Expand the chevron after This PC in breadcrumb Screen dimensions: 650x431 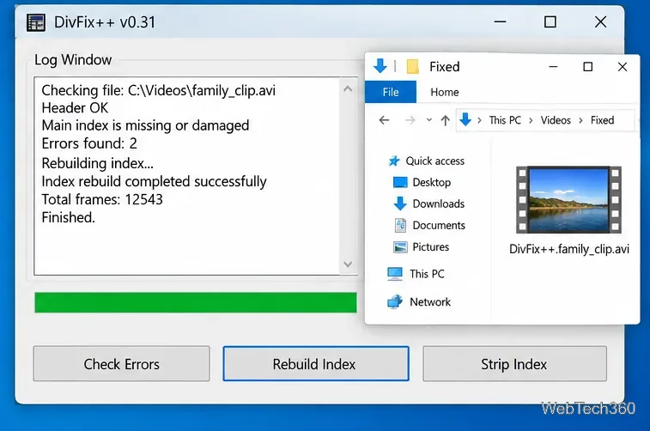(x=531, y=120)
